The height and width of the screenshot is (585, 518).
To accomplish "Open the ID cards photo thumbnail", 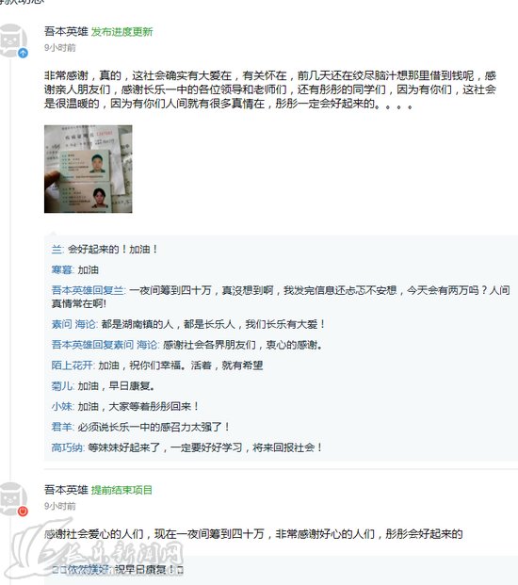I will point(88,169).
